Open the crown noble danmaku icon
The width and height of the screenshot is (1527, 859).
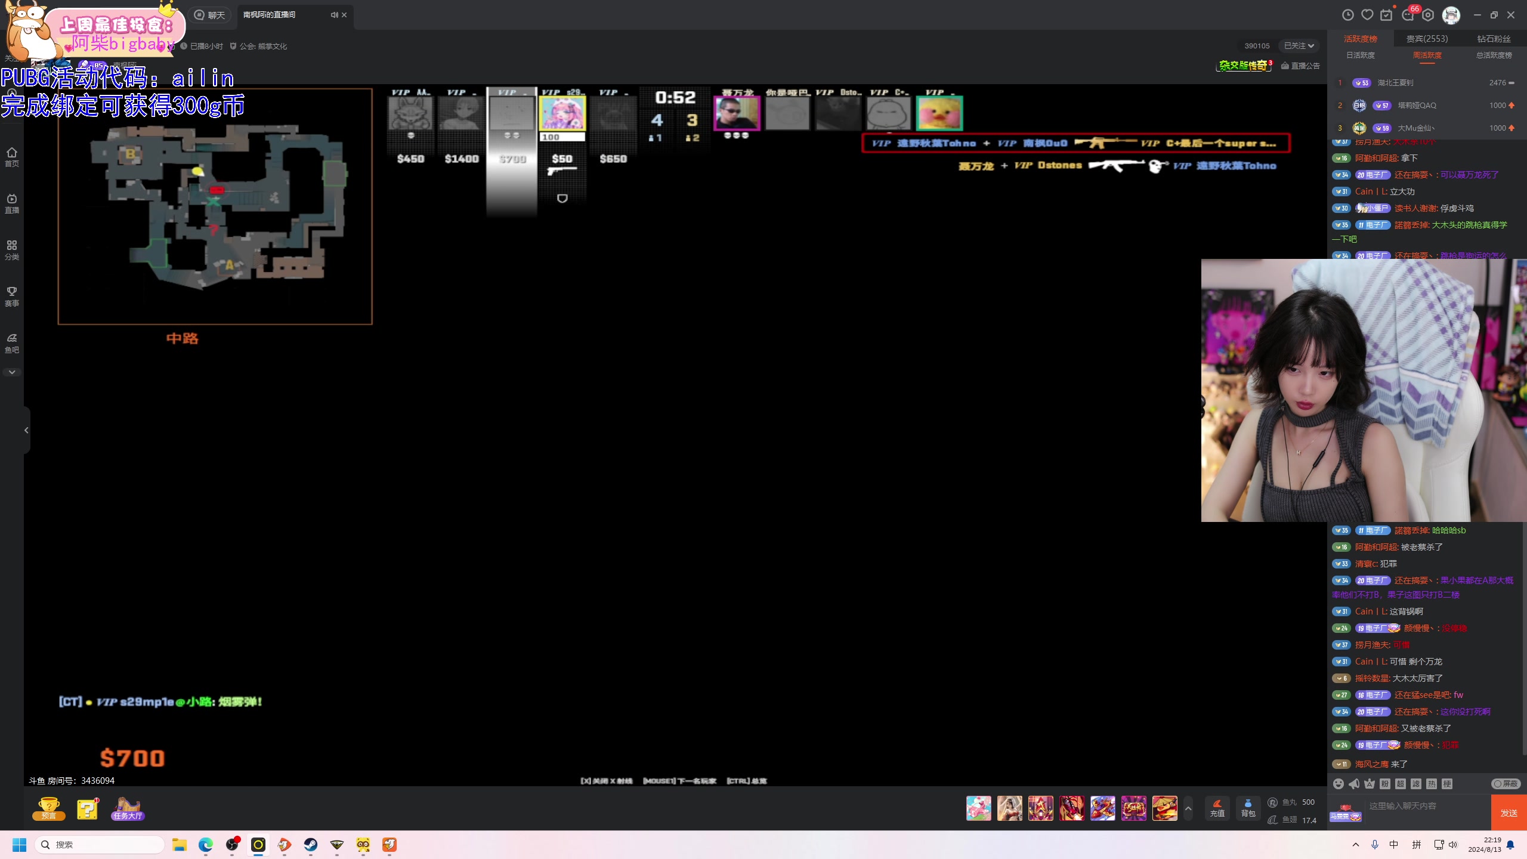[x=1370, y=784]
